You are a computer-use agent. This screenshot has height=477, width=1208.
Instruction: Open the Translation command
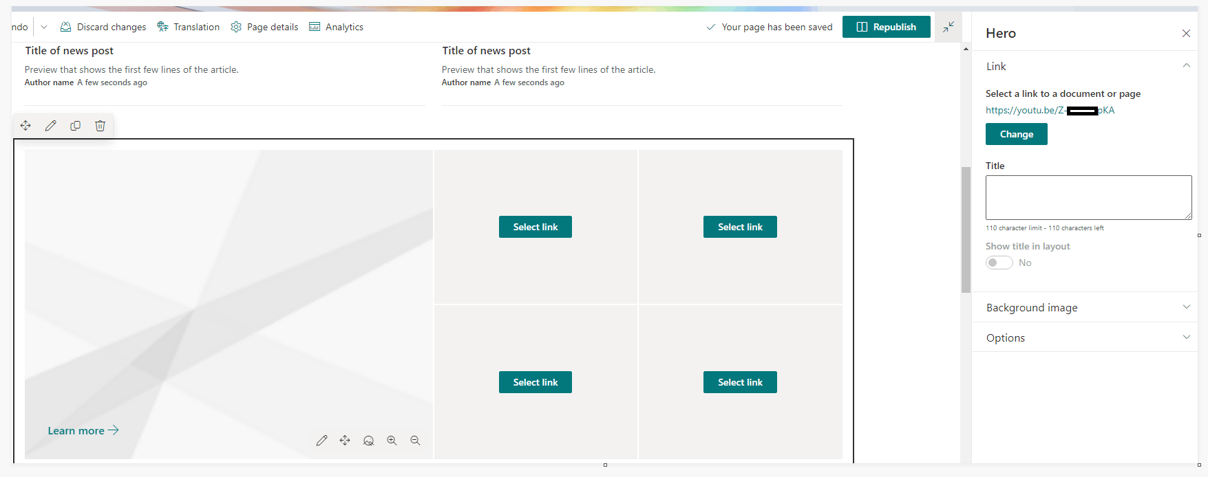point(189,27)
